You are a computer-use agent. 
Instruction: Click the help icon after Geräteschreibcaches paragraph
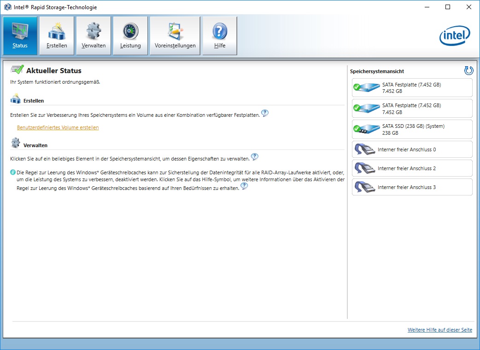[244, 186]
